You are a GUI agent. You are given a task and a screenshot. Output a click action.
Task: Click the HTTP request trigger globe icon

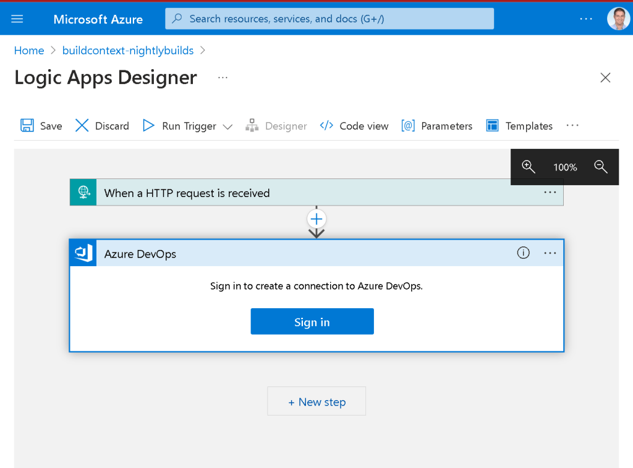click(83, 192)
